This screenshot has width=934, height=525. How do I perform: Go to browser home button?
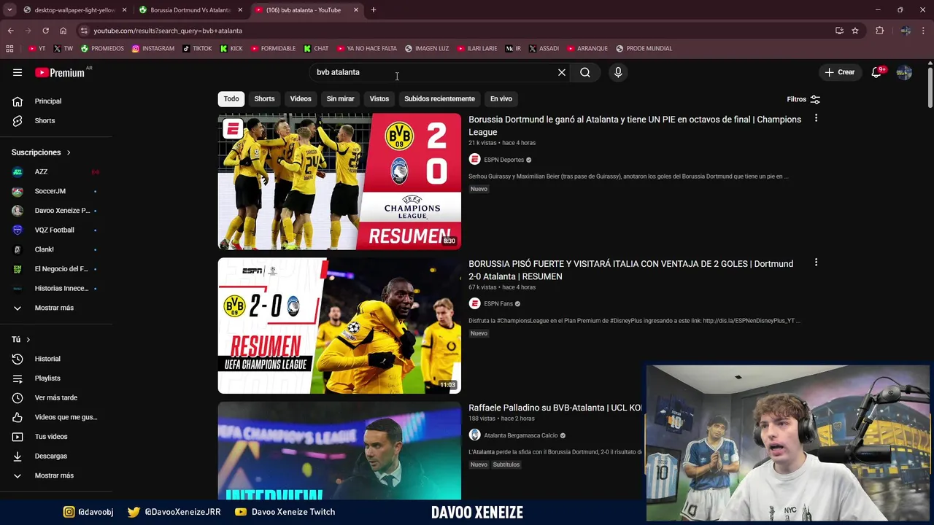(x=63, y=31)
